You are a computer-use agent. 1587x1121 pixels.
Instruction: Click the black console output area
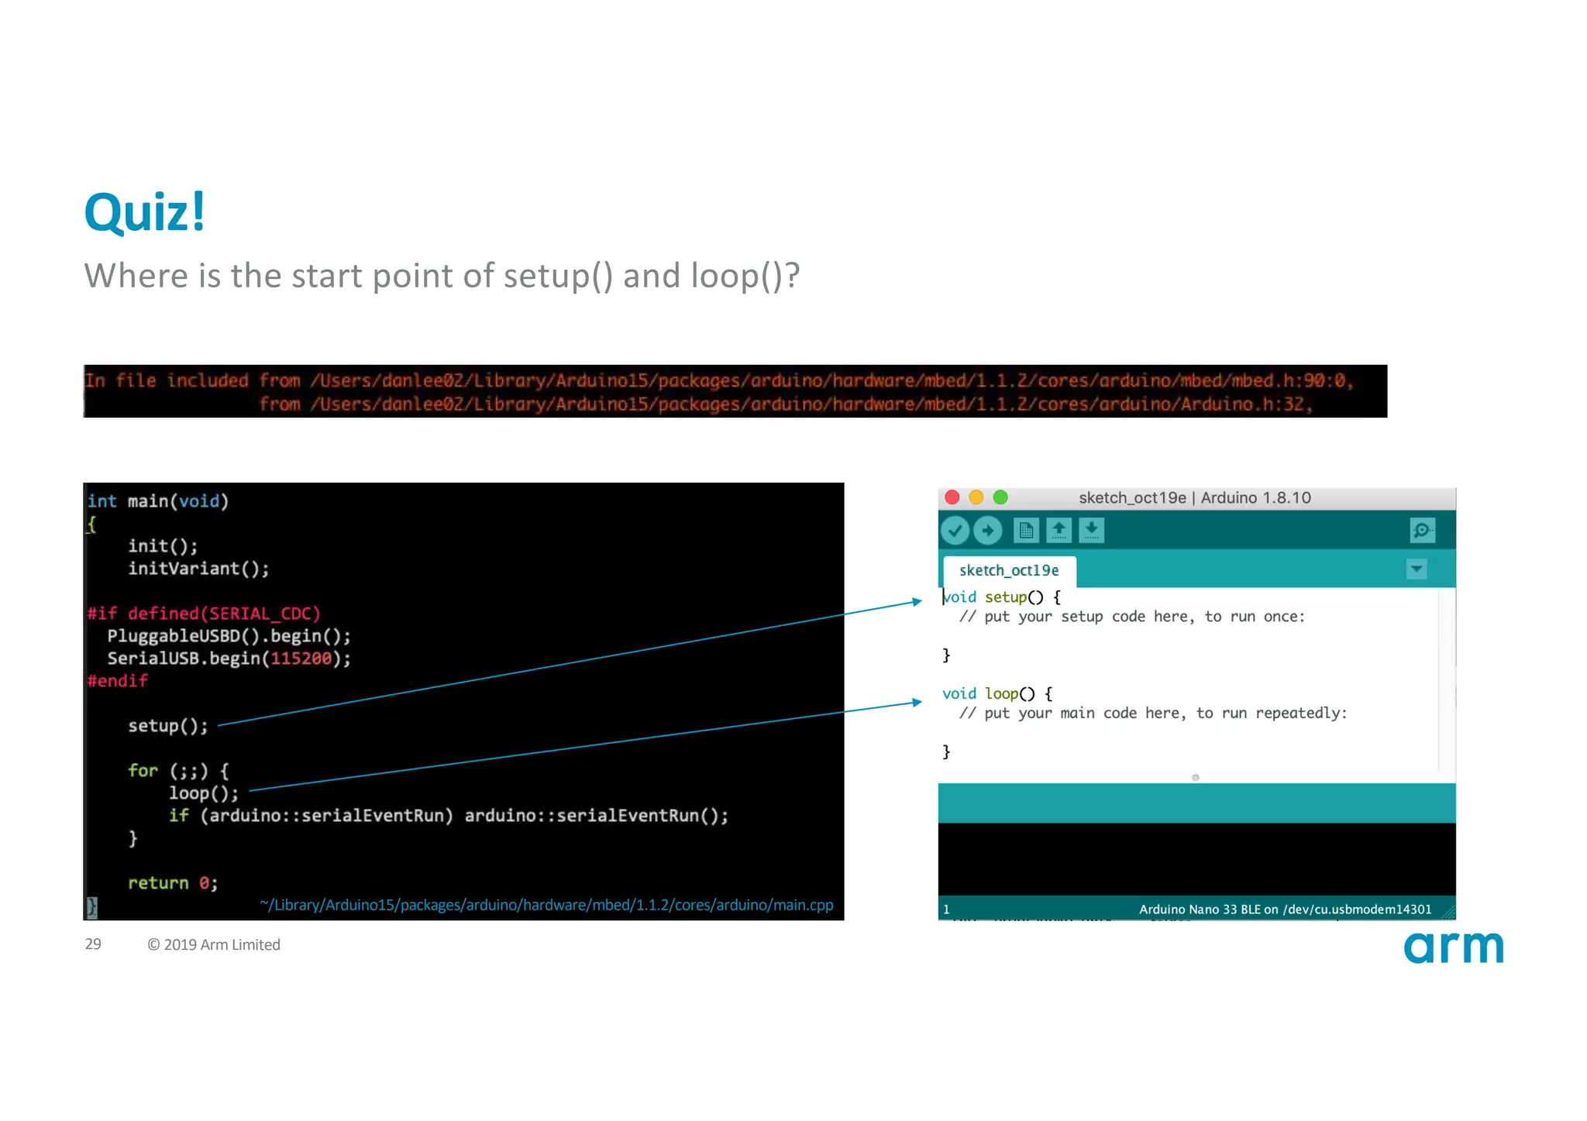click(1196, 859)
